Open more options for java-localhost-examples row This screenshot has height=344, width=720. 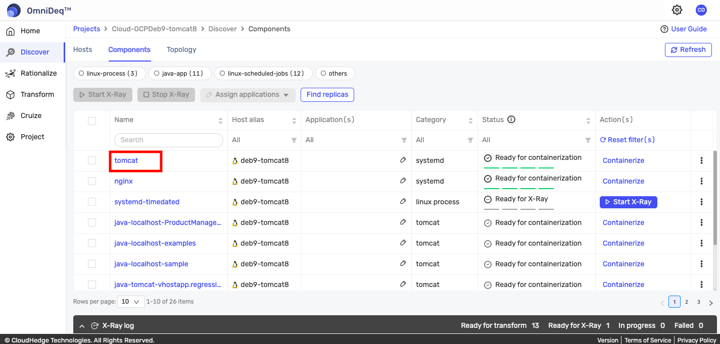point(701,243)
